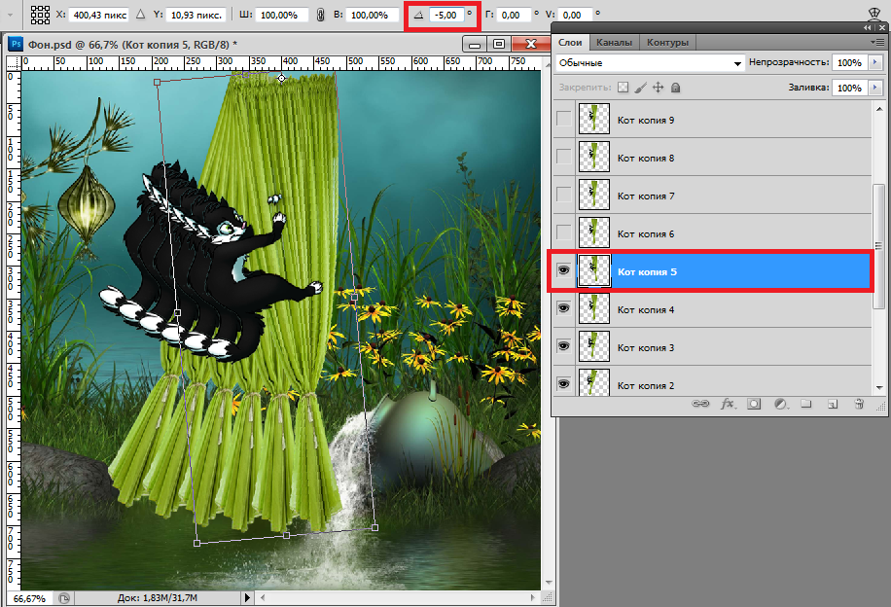Open the layer style fx menu
This screenshot has height=607, width=891.
click(727, 403)
